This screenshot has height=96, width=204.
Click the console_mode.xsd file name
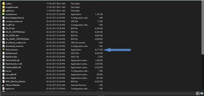pyautogui.click(x=14, y=22)
